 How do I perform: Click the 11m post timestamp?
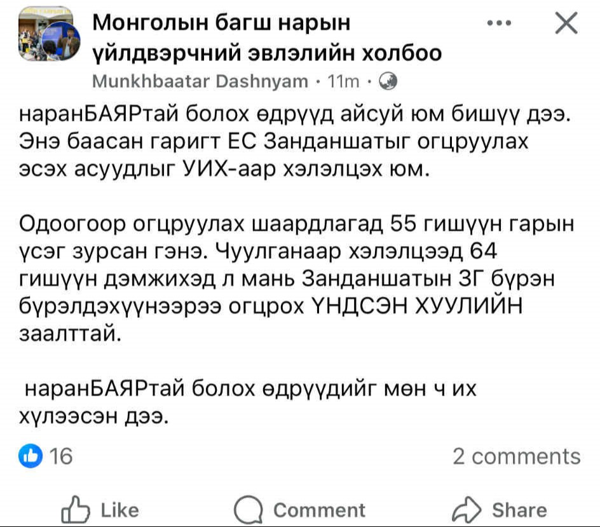point(342,81)
